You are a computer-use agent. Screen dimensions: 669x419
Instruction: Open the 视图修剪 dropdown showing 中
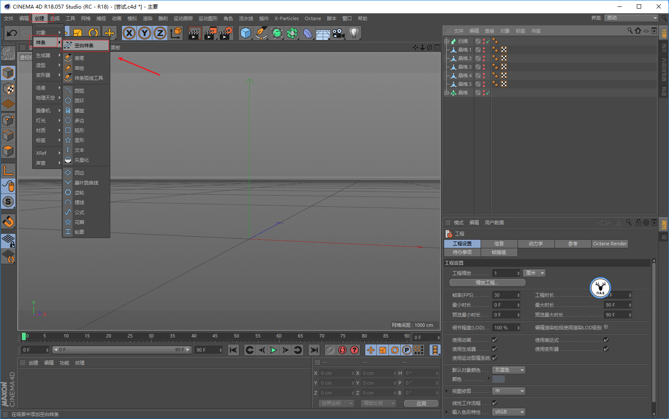point(509,391)
